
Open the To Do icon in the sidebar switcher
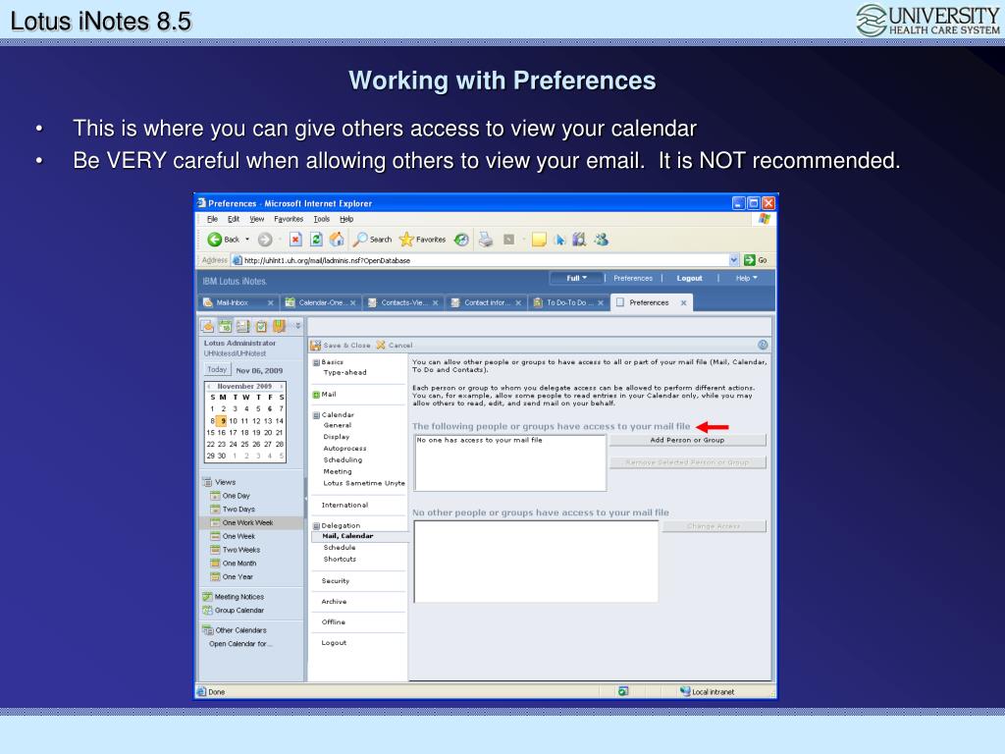coord(261,326)
